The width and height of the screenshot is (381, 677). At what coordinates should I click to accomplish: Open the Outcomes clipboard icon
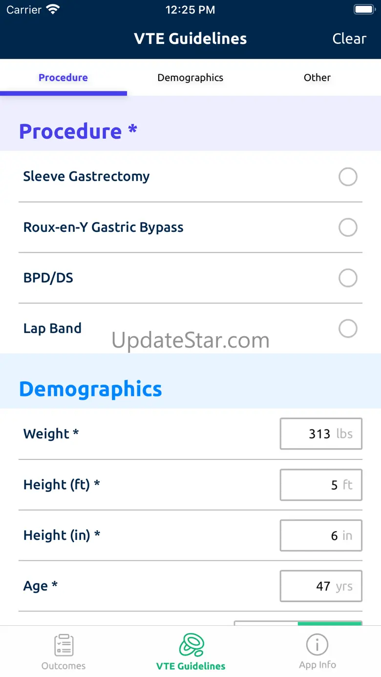[63, 645]
